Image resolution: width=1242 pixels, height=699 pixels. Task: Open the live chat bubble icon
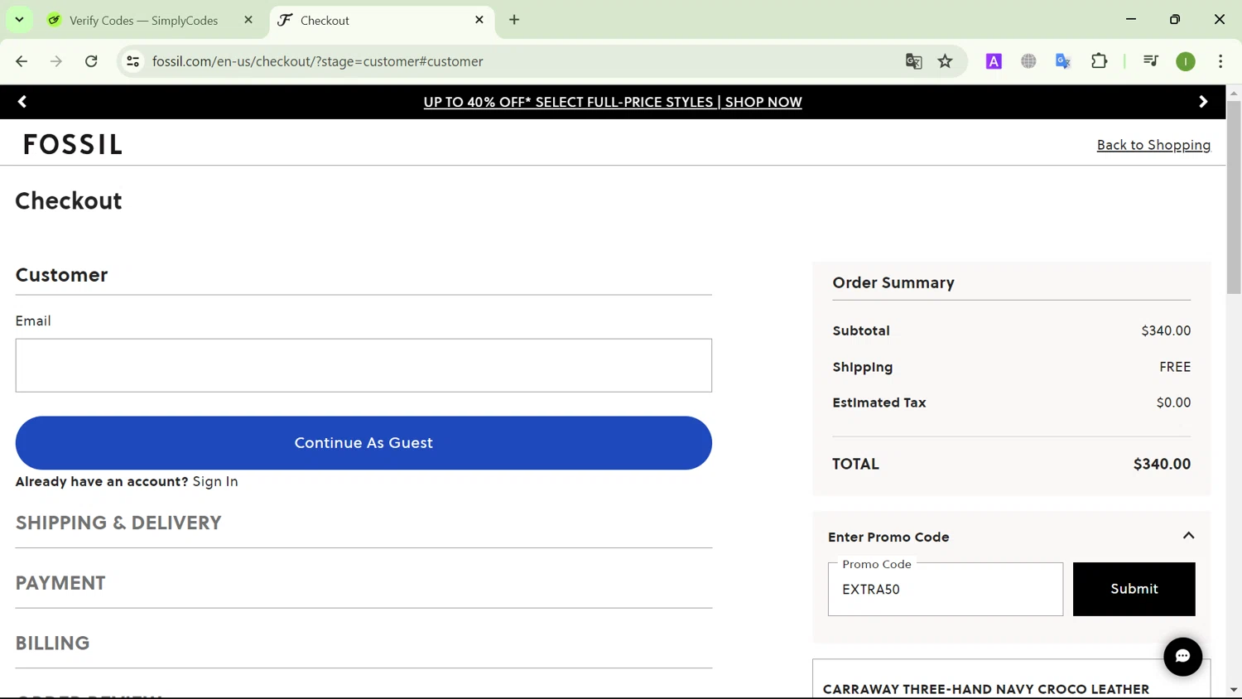(x=1182, y=656)
